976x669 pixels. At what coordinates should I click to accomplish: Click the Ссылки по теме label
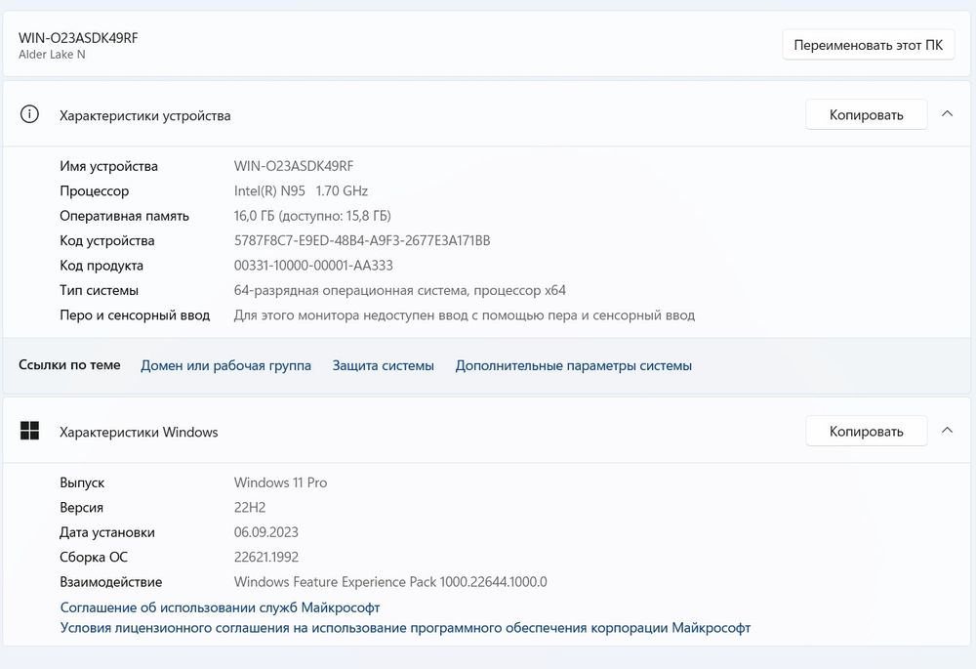point(69,365)
